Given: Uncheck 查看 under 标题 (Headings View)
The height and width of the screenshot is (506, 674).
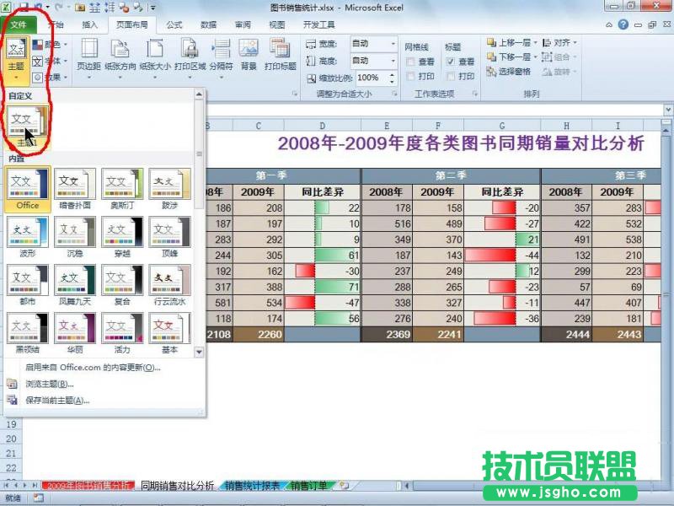Looking at the screenshot, I should pos(452,61).
